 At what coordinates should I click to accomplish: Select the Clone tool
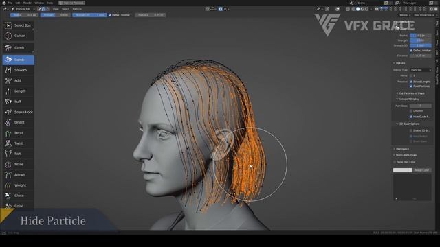click(19, 196)
